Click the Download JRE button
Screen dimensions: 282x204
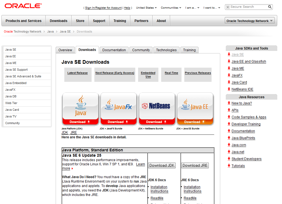(195, 165)
